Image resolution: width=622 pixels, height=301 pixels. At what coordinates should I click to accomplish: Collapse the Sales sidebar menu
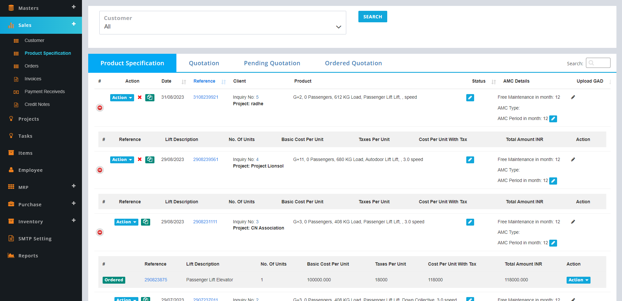(74, 24)
